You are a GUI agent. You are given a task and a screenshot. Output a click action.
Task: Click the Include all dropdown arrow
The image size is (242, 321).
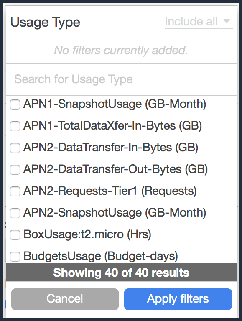pyautogui.click(x=227, y=21)
